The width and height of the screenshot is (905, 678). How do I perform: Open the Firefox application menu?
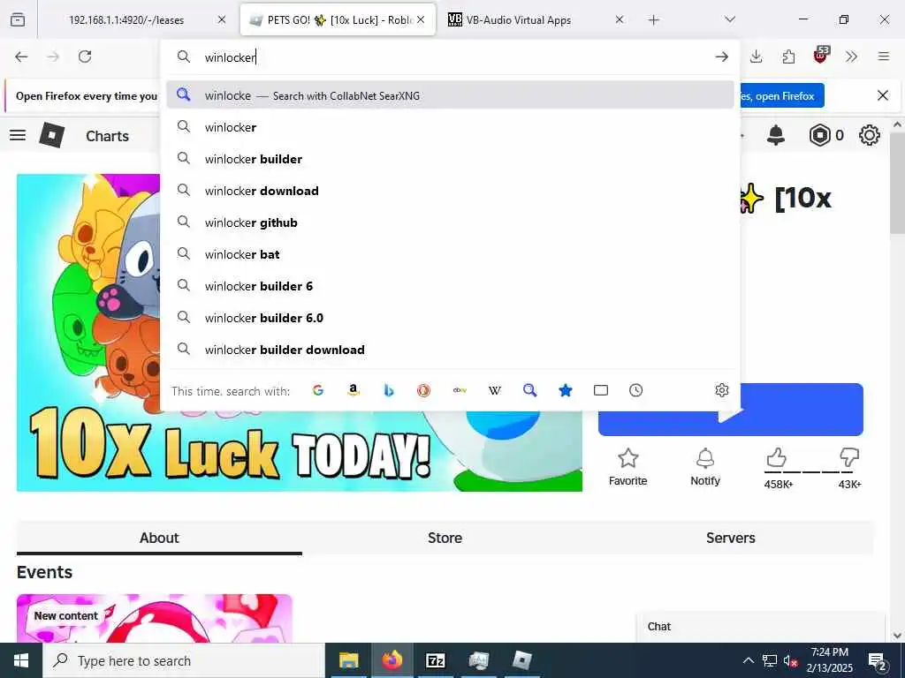click(x=884, y=56)
